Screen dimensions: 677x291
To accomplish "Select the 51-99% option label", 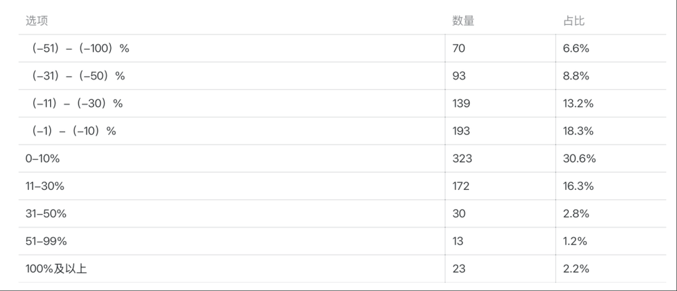I will point(46,241).
